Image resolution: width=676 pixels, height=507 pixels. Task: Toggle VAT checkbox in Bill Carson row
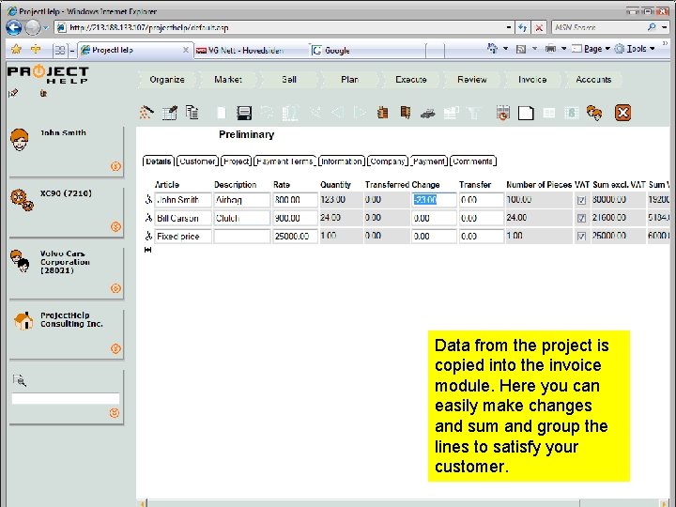point(581,218)
